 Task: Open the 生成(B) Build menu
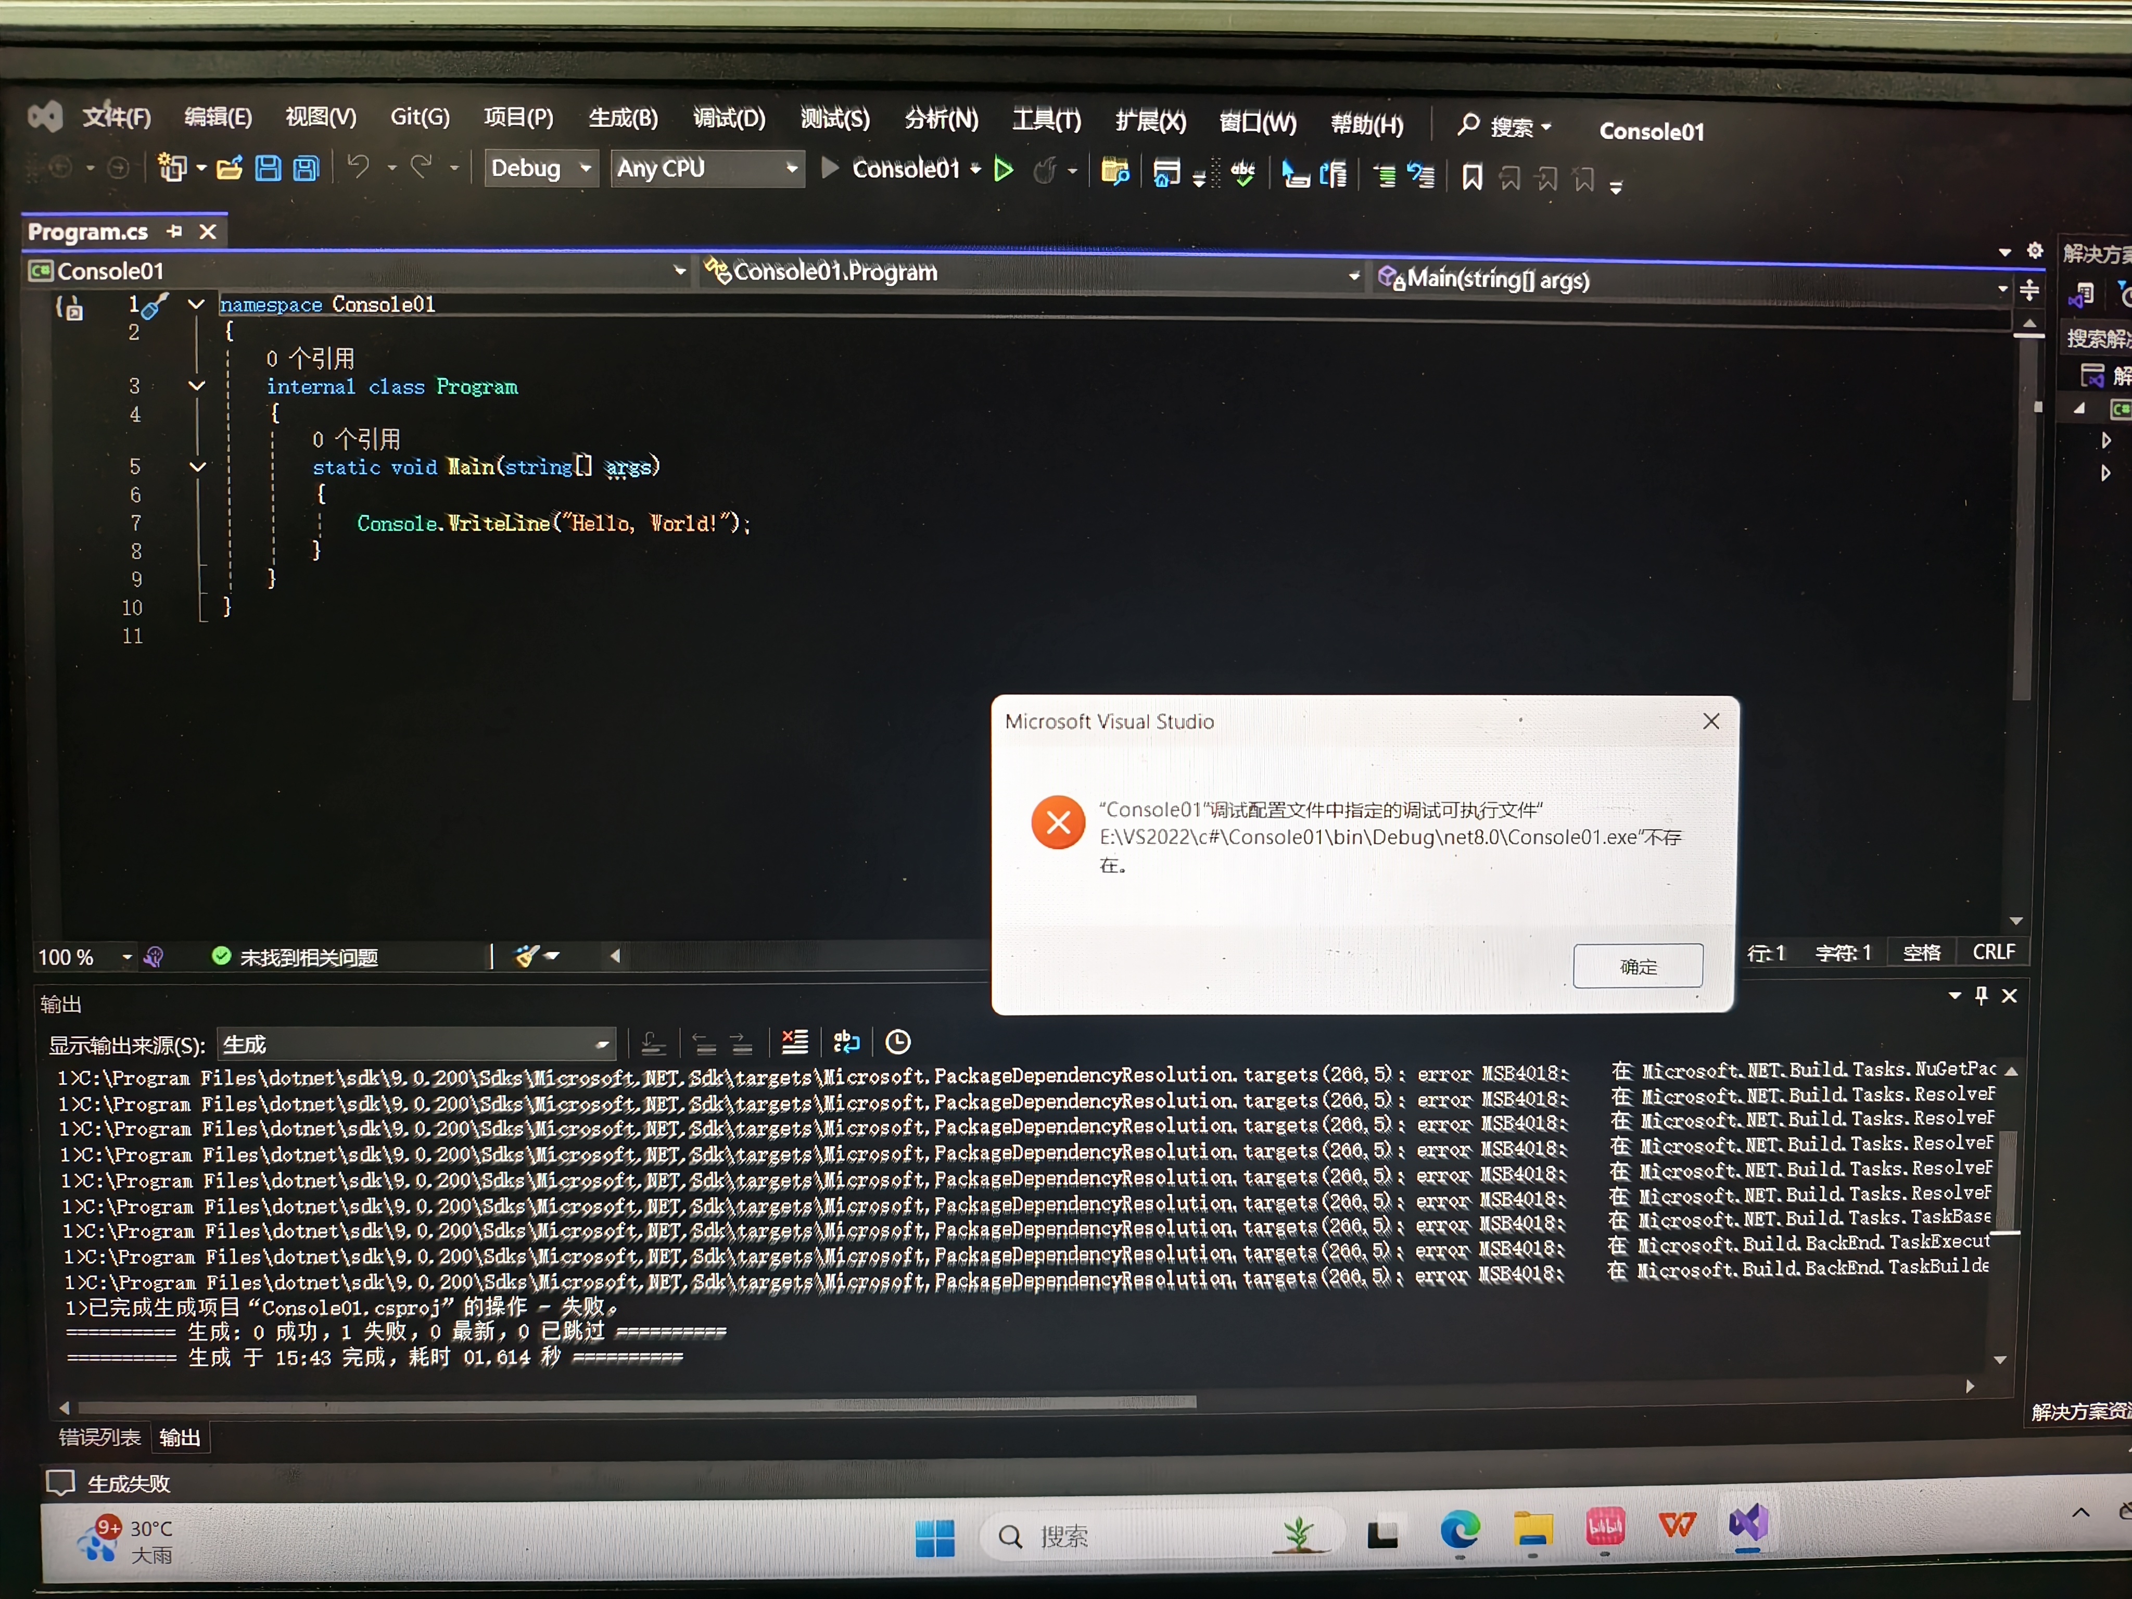tap(623, 119)
